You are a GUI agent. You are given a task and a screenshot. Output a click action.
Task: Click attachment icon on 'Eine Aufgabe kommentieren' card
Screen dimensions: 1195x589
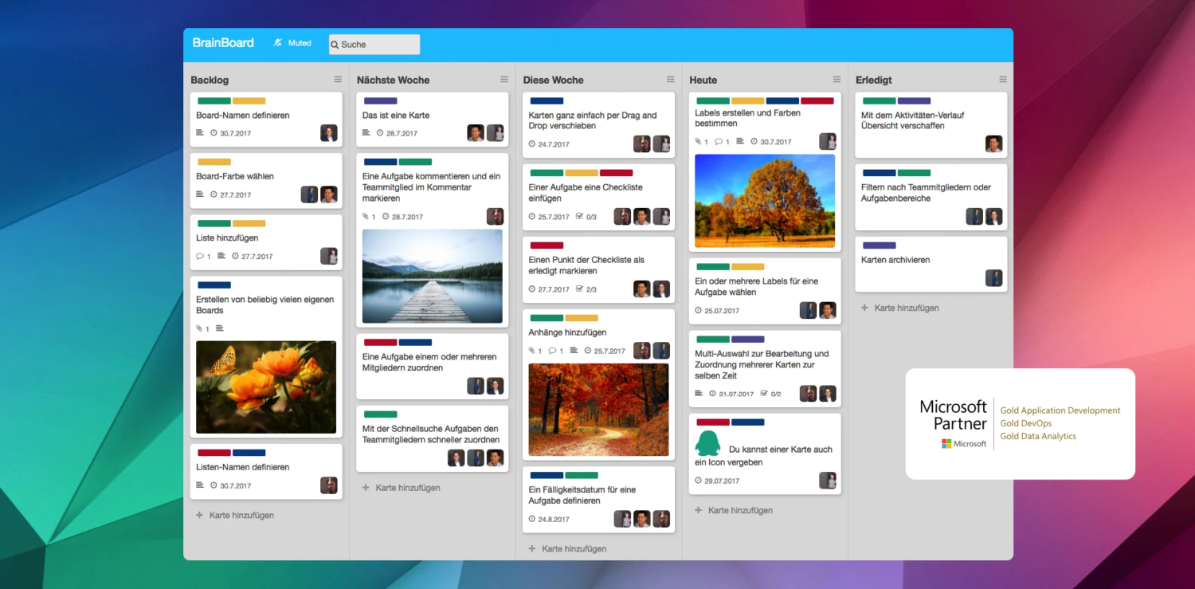[x=366, y=217]
